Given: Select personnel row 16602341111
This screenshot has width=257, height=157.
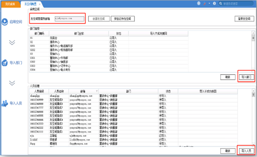Looking at the screenshot, I should 134,132.
